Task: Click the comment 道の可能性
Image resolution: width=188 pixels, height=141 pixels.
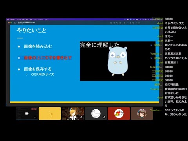Action: coord(172,85)
